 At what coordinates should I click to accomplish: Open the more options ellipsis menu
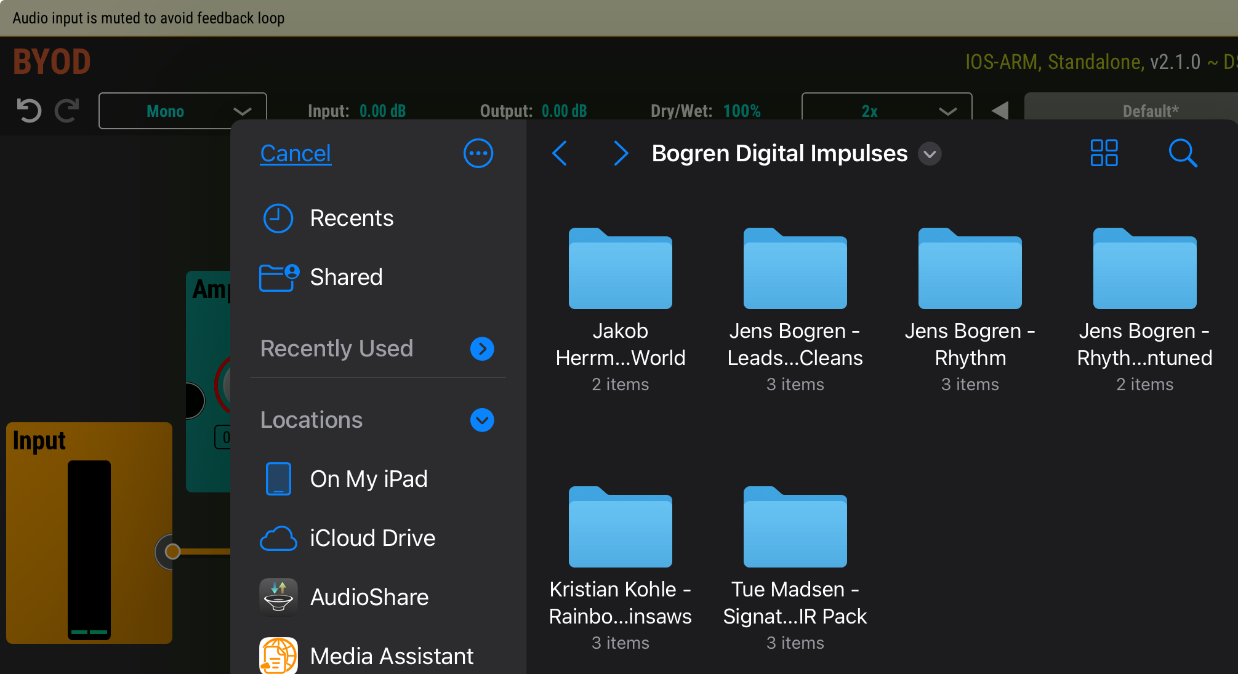point(478,153)
